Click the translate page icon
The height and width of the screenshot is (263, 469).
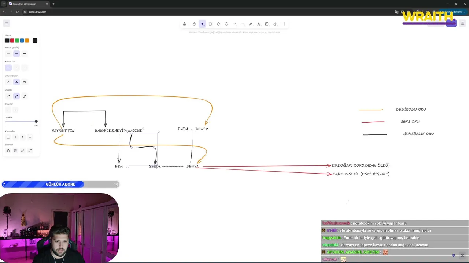coord(397,12)
